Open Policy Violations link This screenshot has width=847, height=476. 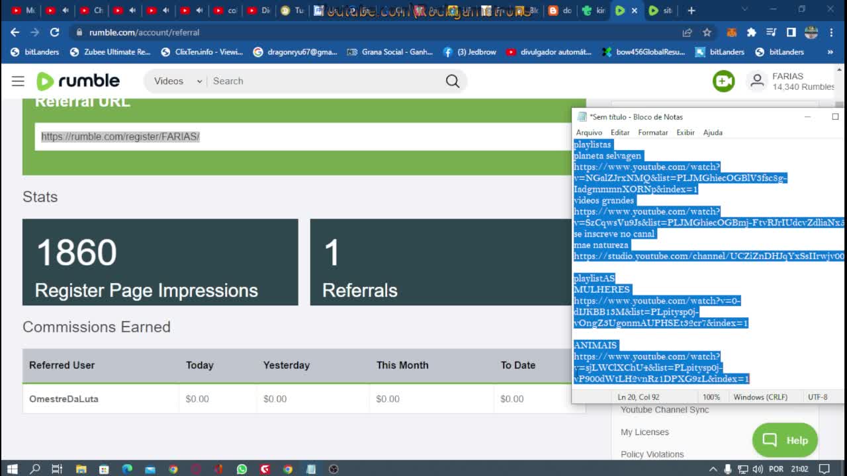(652, 454)
